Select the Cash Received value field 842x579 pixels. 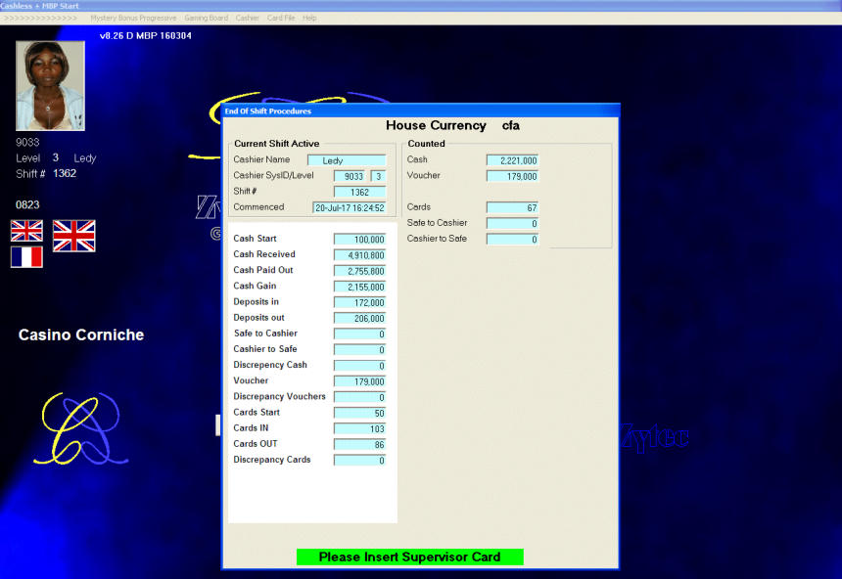359,255
